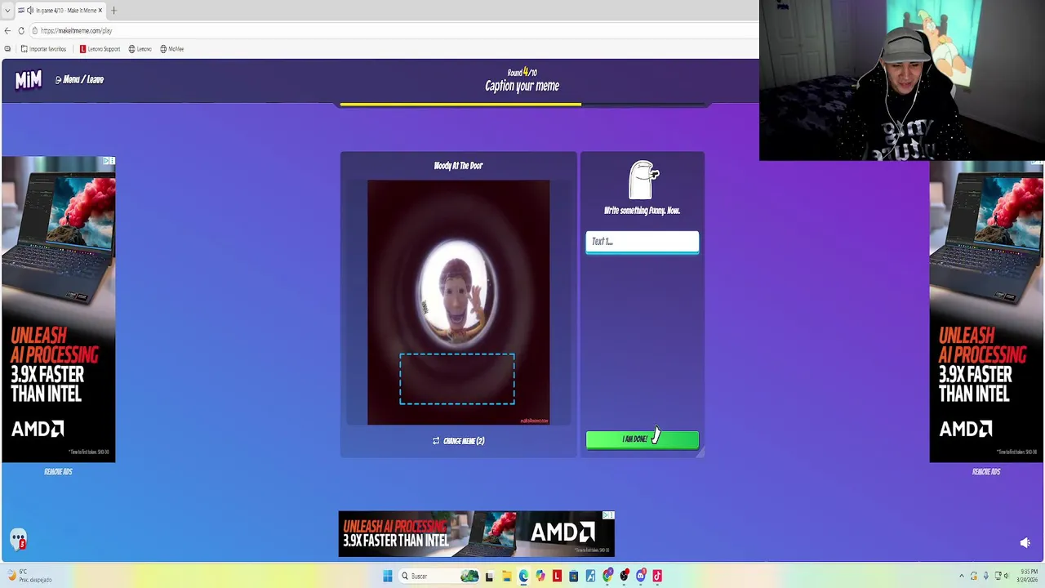Viewport: 1045px width, 588px height.
Task: Open Copilot from the taskbar
Action: point(540,576)
